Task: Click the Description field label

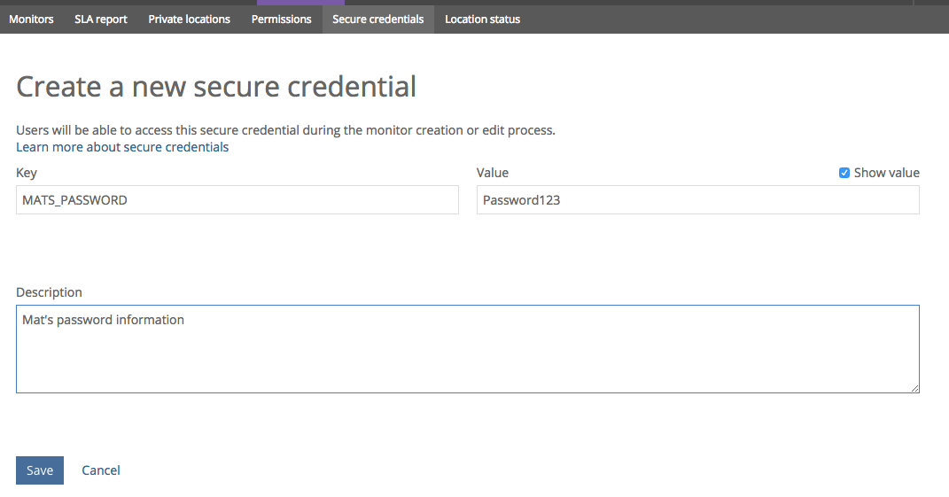Action: pos(49,292)
